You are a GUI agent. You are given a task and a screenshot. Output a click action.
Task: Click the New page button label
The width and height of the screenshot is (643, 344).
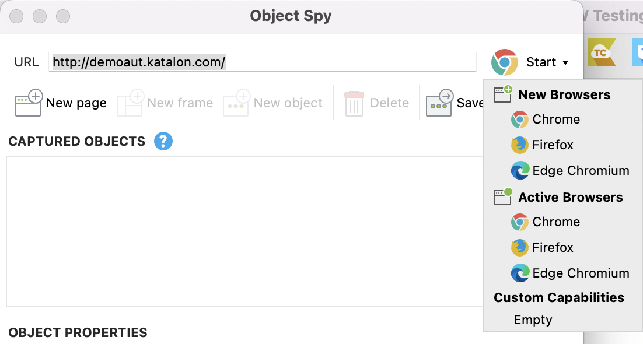76,103
